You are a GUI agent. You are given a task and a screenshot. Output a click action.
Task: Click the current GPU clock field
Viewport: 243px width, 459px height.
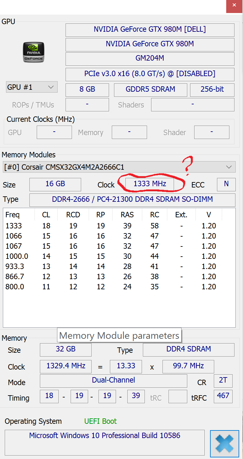pos(54,132)
